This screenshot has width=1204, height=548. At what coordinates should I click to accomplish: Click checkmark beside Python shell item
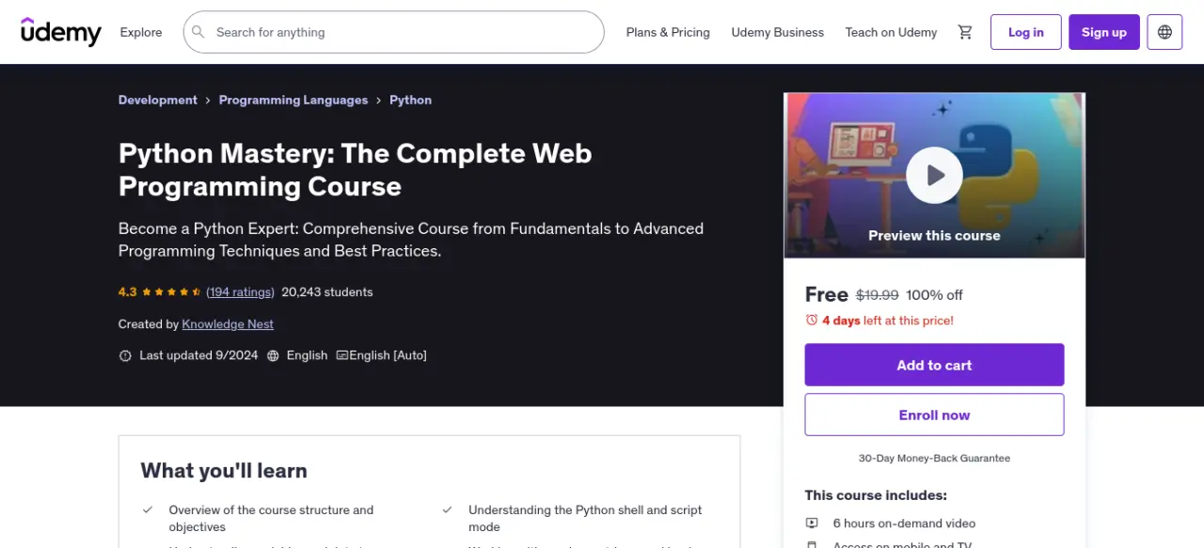click(x=448, y=509)
